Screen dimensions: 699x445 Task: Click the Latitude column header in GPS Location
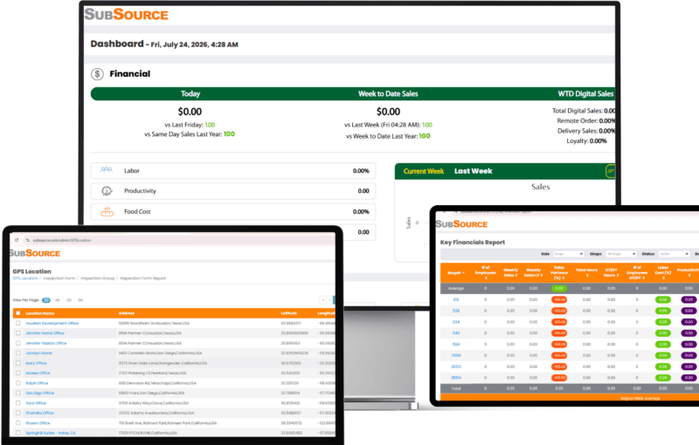(x=289, y=313)
